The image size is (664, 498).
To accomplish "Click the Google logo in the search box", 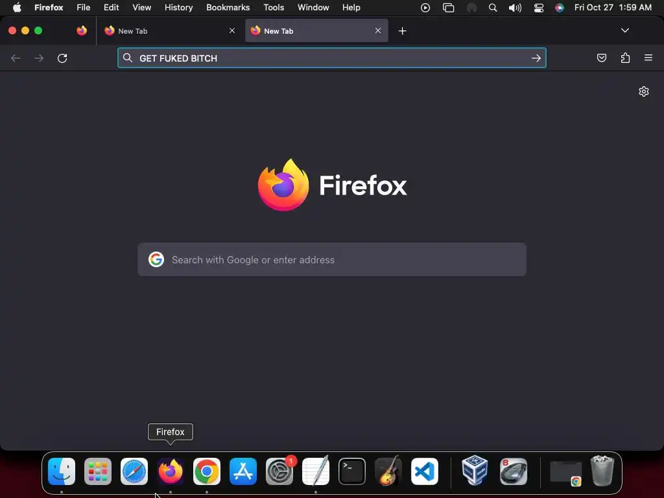I will (x=156, y=259).
